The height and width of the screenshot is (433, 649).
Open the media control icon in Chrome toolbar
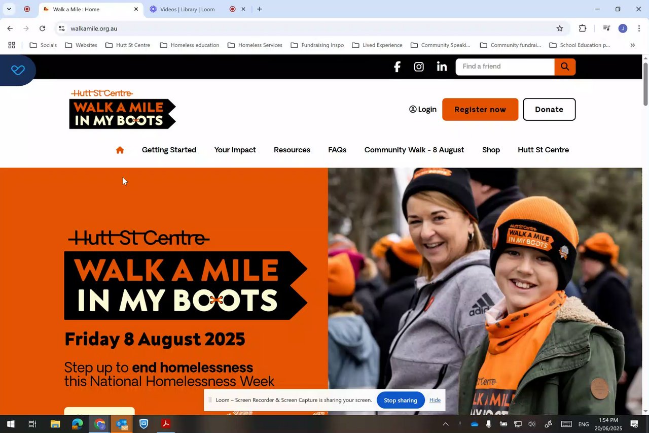pos(606,28)
